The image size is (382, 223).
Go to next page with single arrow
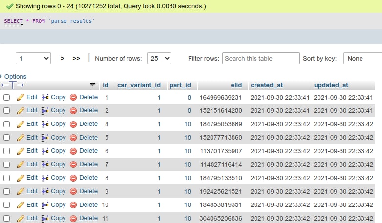63,58
